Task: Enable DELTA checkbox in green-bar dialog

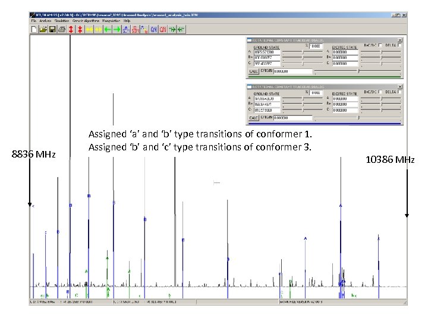Action: tap(399, 45)
